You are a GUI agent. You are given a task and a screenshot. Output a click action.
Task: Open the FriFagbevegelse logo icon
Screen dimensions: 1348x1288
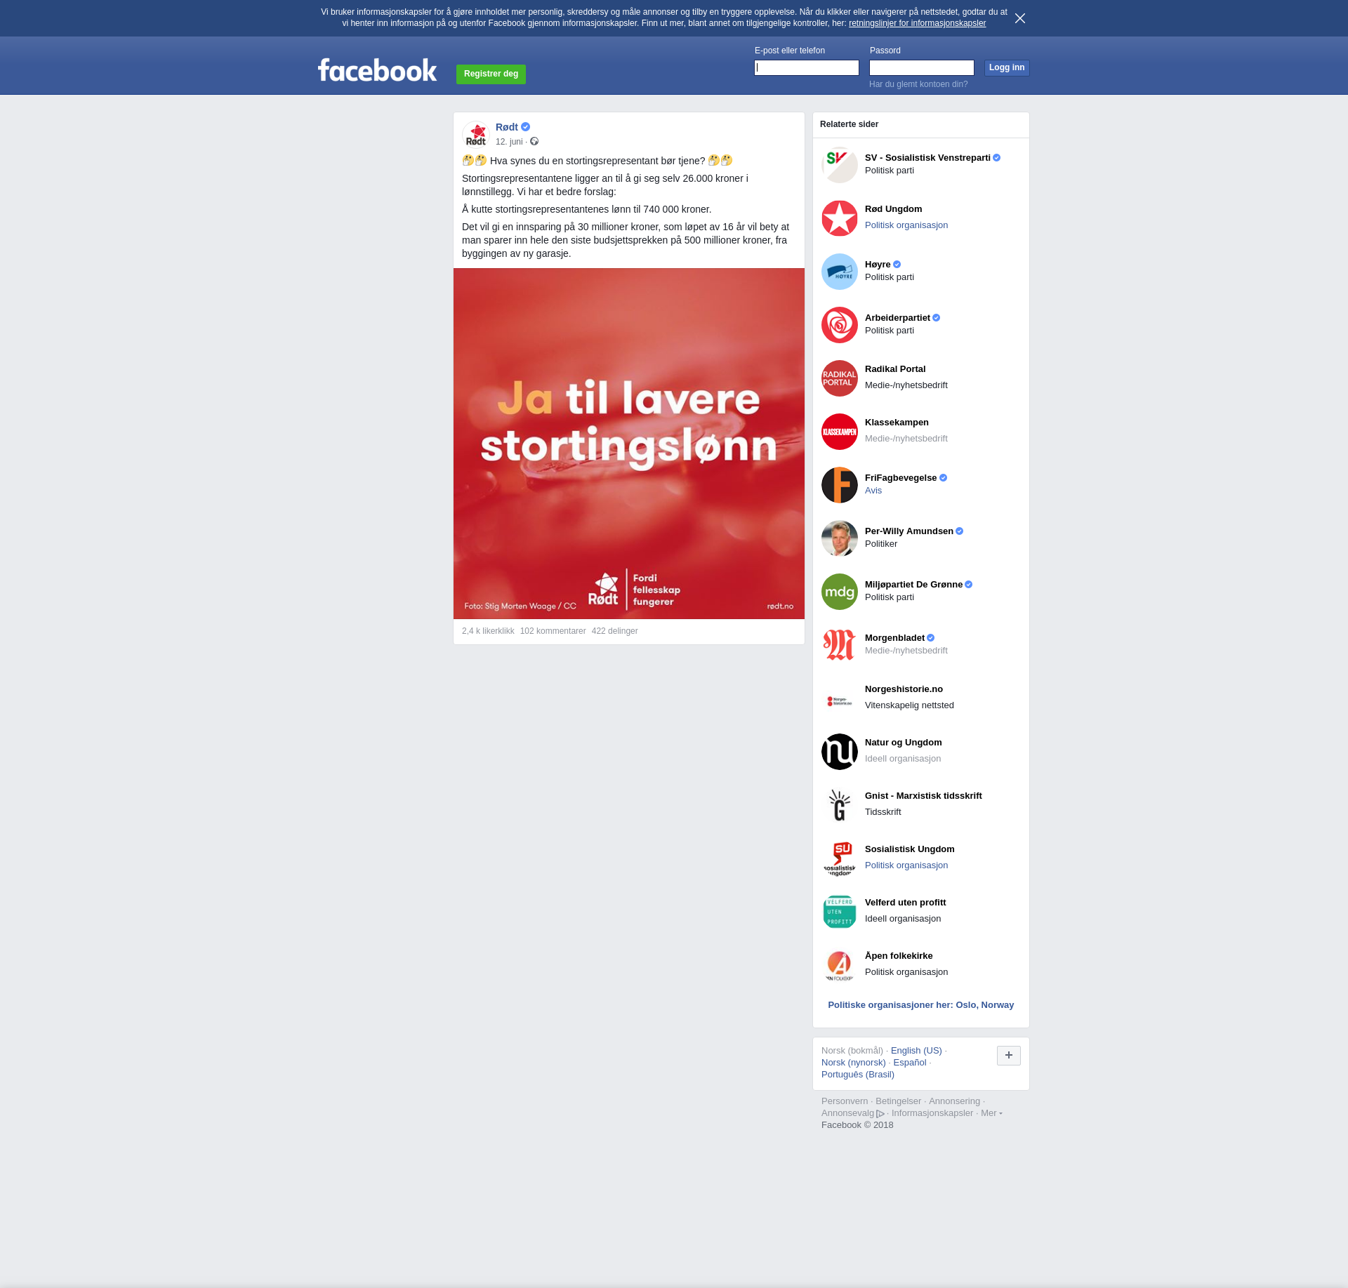click(x=839, y=485)
